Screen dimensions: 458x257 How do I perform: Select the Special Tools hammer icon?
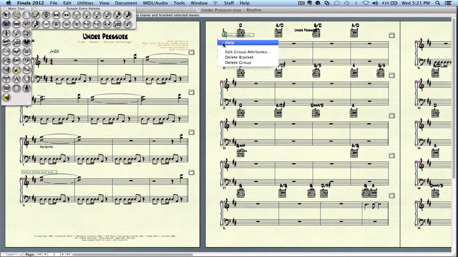click(x=6, y=79)
